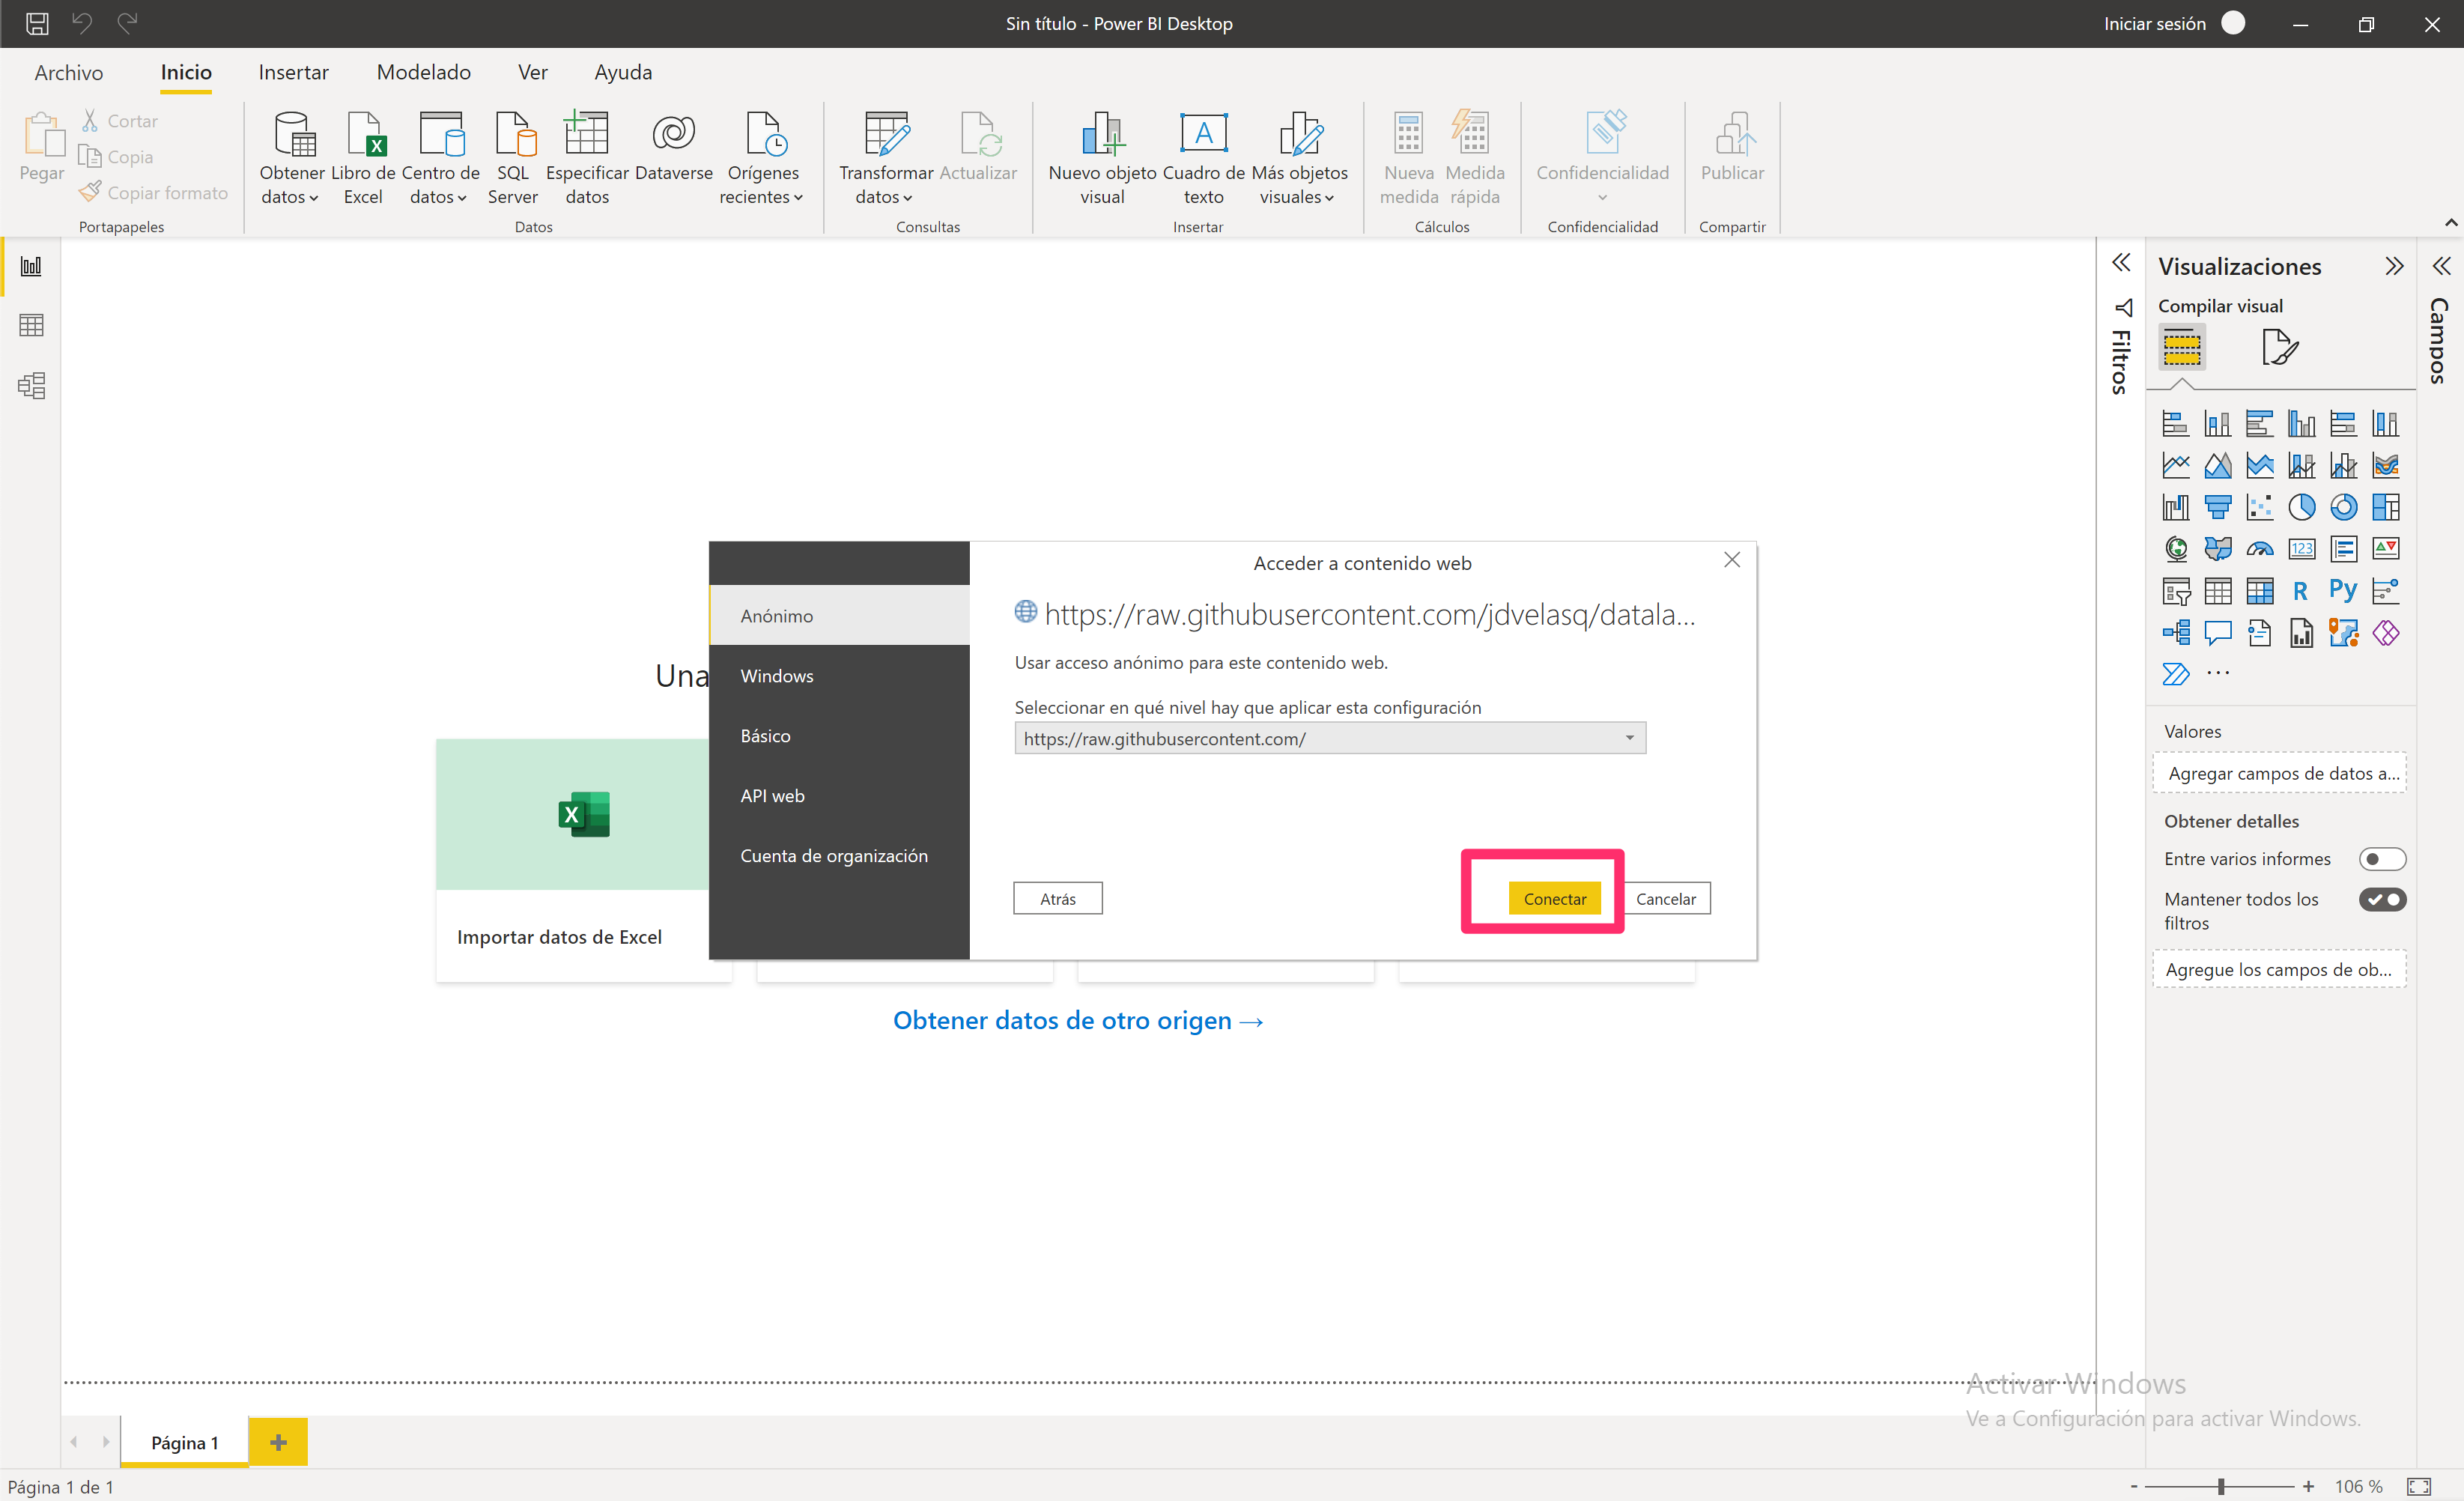Image resolution: width=2464 pixels, height=1501 pixels.
Task: Click Agregar campos de datos well
Action: point(2279,773)
